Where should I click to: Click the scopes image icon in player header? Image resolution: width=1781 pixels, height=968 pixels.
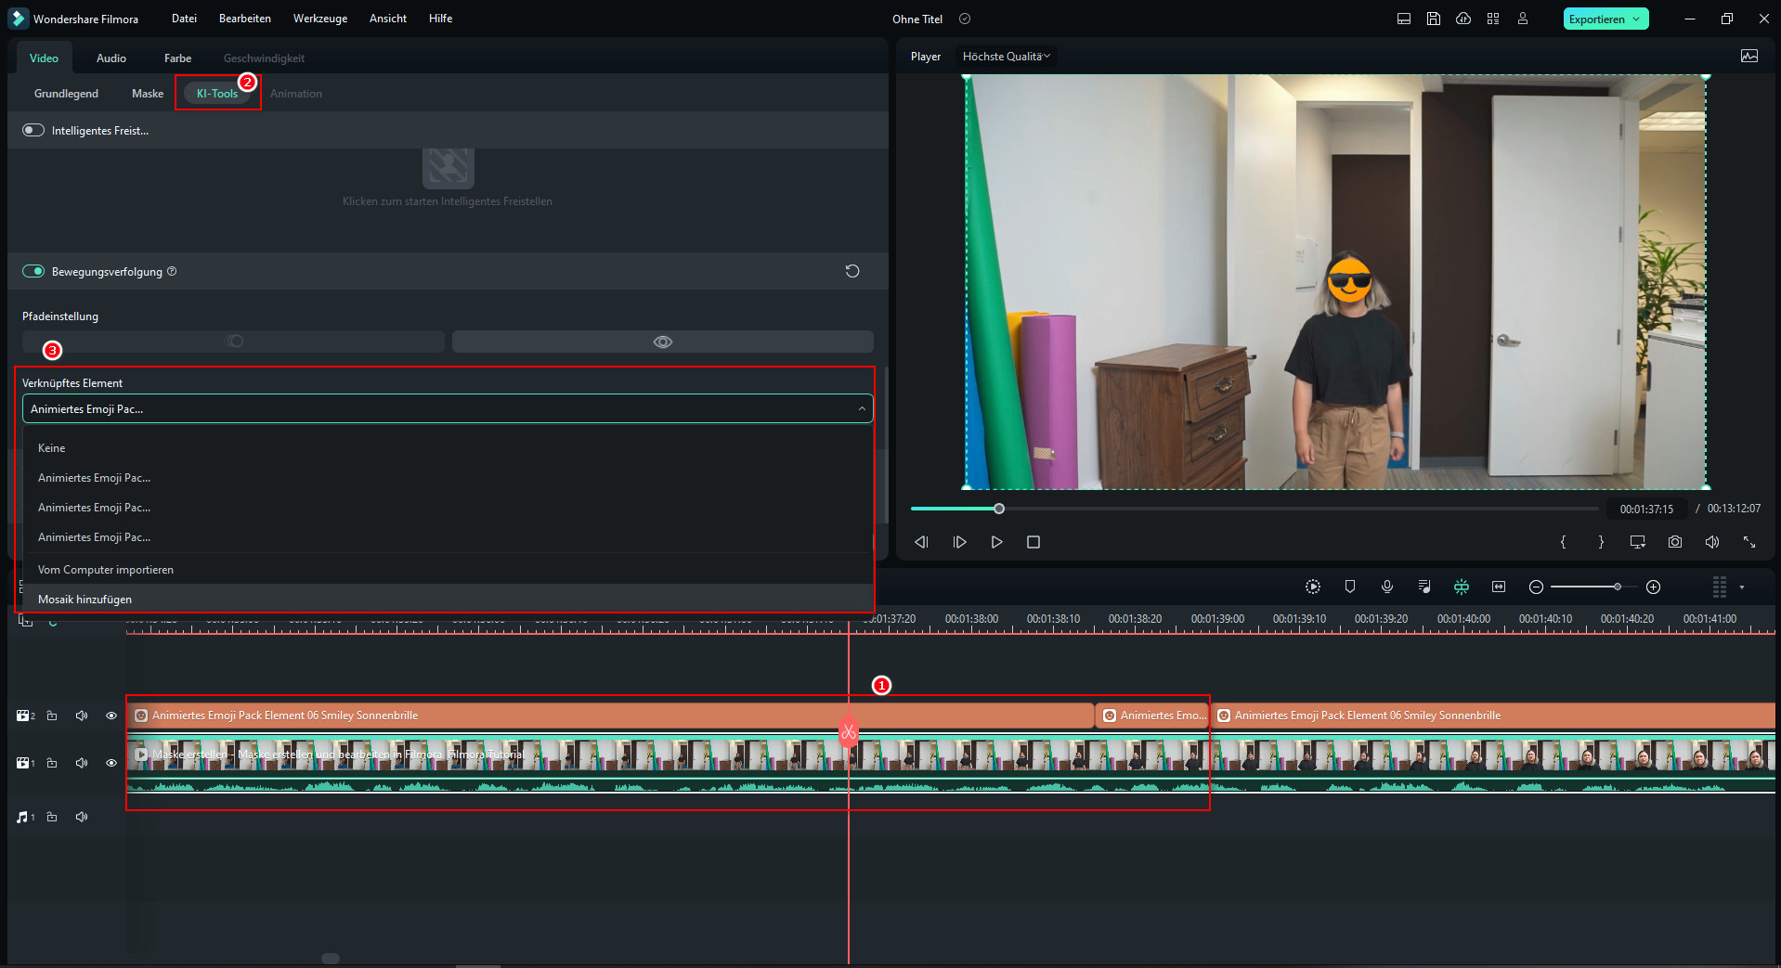pos(1749,57)
